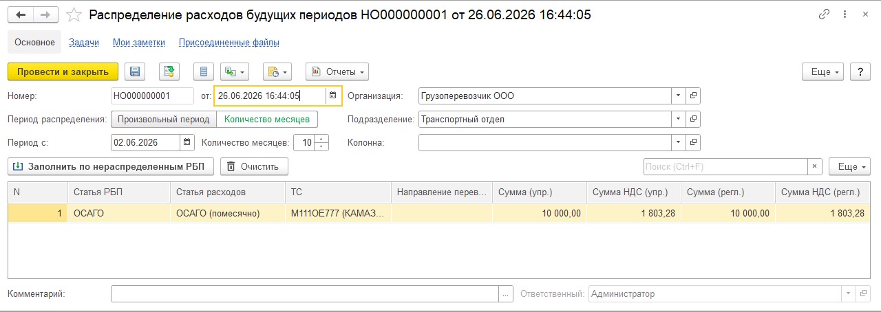
Task: Expand the Ответственный dropdown
Action: point(847,293)
